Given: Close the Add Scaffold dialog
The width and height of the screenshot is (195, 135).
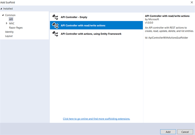Looking at the screenshot, I should [192, 2].
